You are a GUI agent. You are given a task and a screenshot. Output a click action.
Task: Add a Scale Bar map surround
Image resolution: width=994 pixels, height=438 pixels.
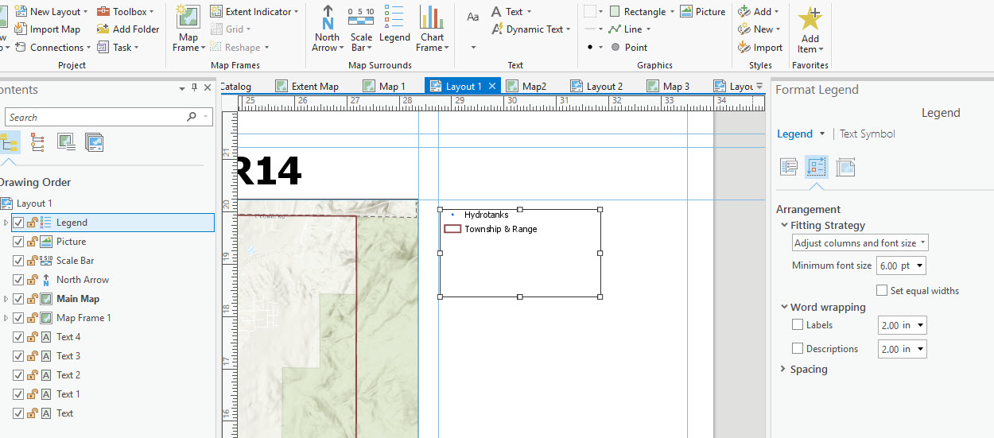[x=361, y=29]
